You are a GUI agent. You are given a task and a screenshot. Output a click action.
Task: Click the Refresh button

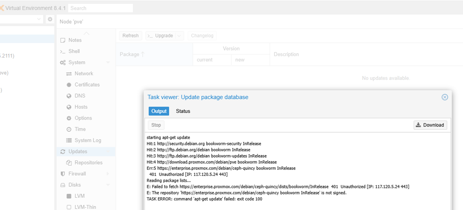(x=131, y=35)
